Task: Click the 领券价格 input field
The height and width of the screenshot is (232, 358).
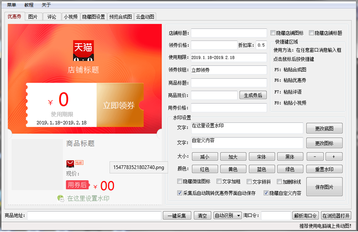Action: pyautogui.click(x=214, y=45)
